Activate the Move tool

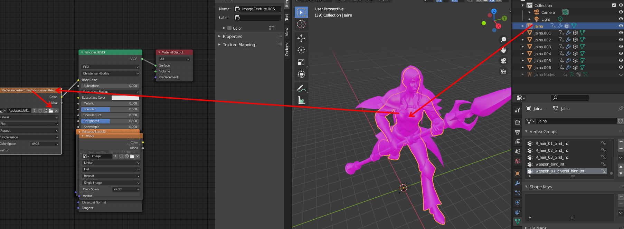click(301, 38)
